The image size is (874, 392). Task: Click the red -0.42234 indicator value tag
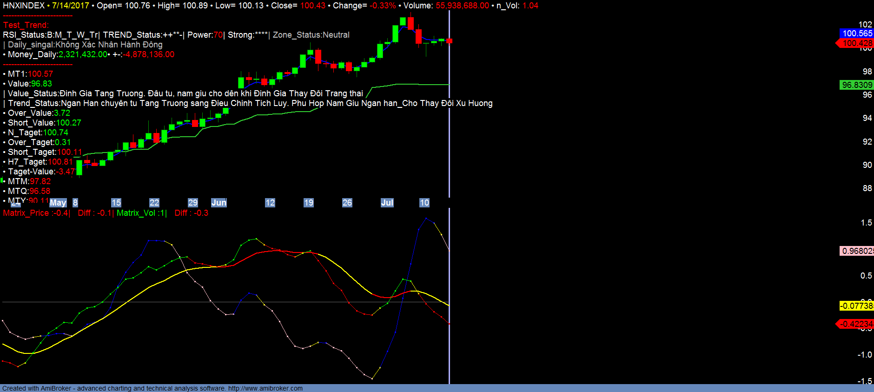tap(856, 324)
